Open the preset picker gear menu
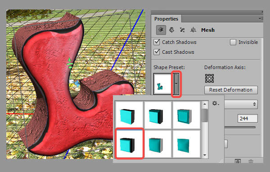The image size is (270, 172). click(x=216, y=104)
